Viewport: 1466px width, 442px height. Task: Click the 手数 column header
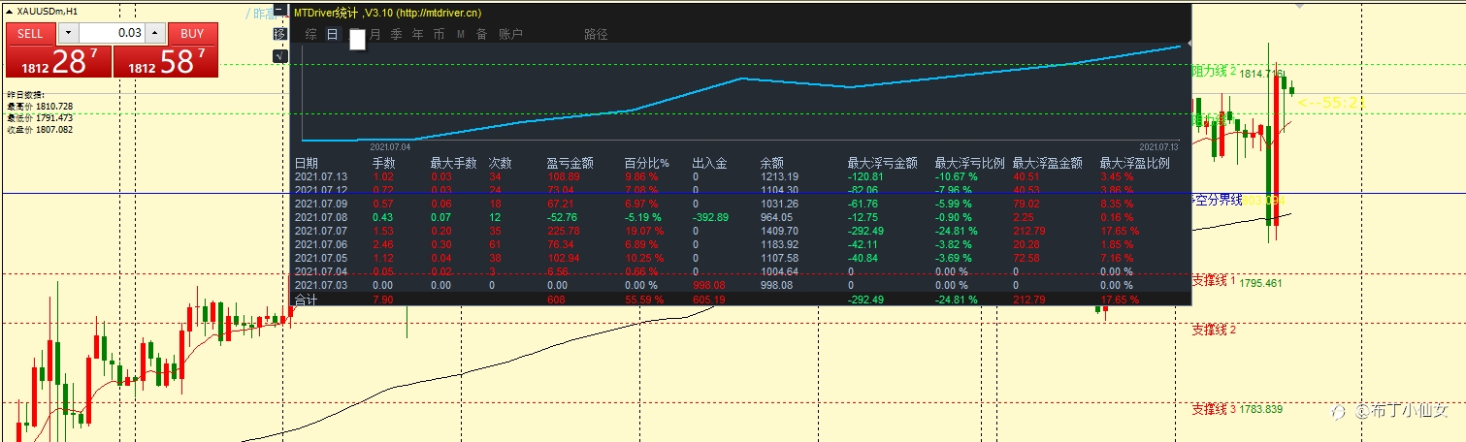384,164
